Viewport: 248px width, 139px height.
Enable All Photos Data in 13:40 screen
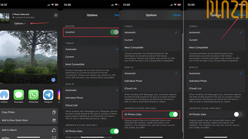[238, 114]
